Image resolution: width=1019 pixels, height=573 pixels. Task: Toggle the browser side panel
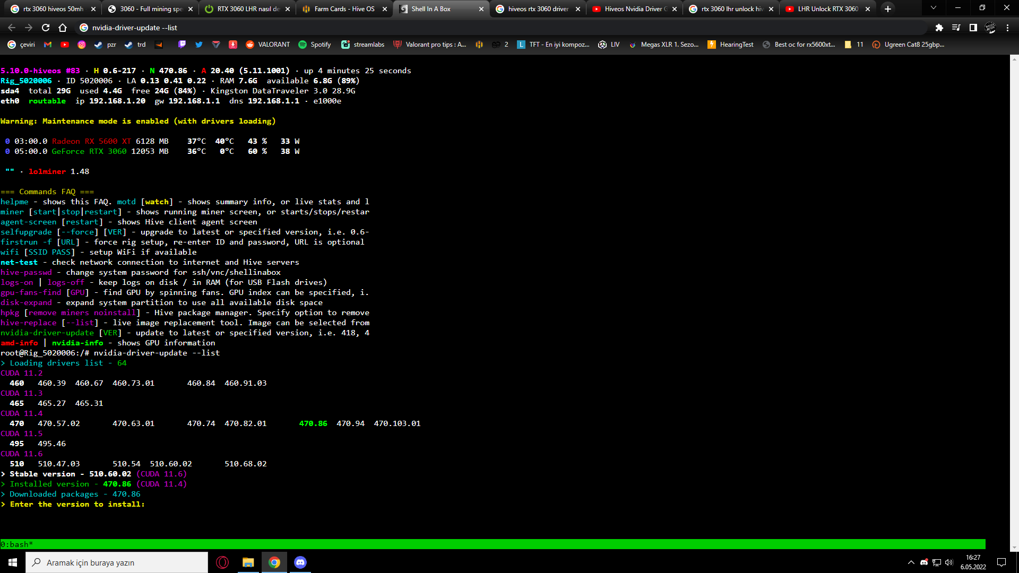(973, 28)
